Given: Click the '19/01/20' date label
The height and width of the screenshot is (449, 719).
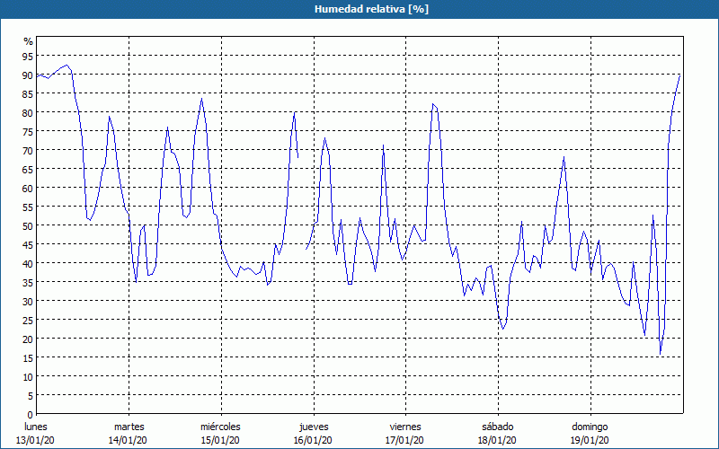Looking at the screenshot, I should tap(590, 440).
